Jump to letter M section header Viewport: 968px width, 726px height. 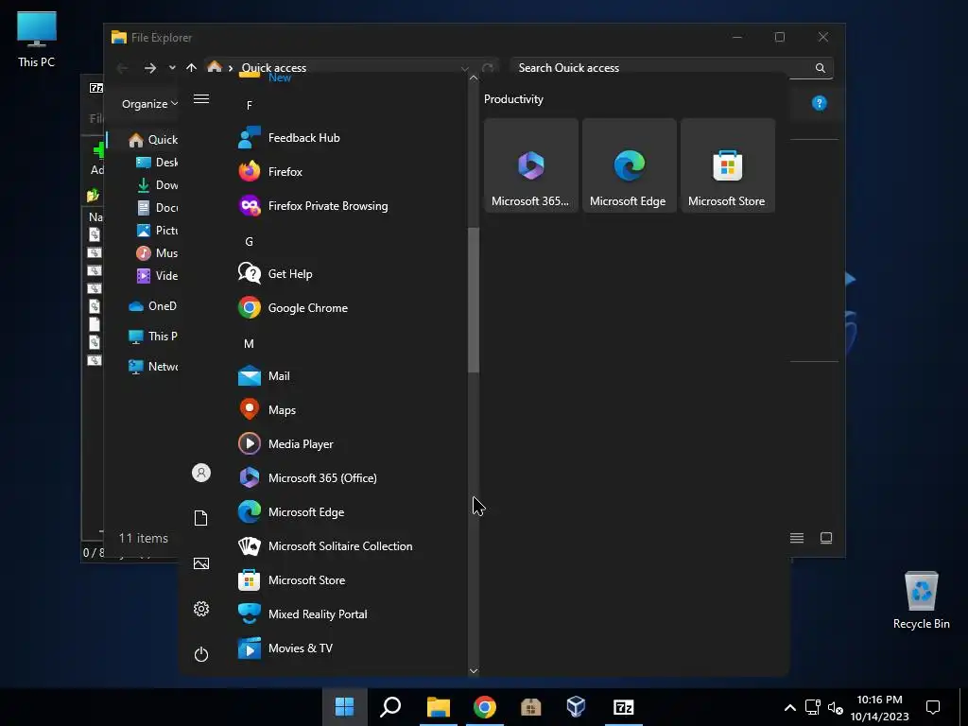(249, 343)
